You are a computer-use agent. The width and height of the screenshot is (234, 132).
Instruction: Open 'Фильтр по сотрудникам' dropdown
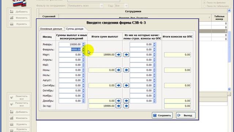pos(102,6)
